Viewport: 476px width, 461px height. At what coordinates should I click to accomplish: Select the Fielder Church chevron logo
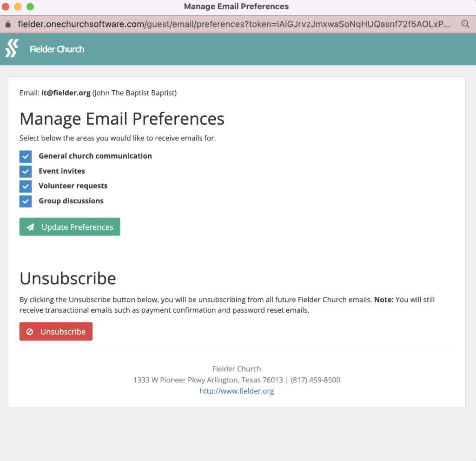[x=12, y=48]
